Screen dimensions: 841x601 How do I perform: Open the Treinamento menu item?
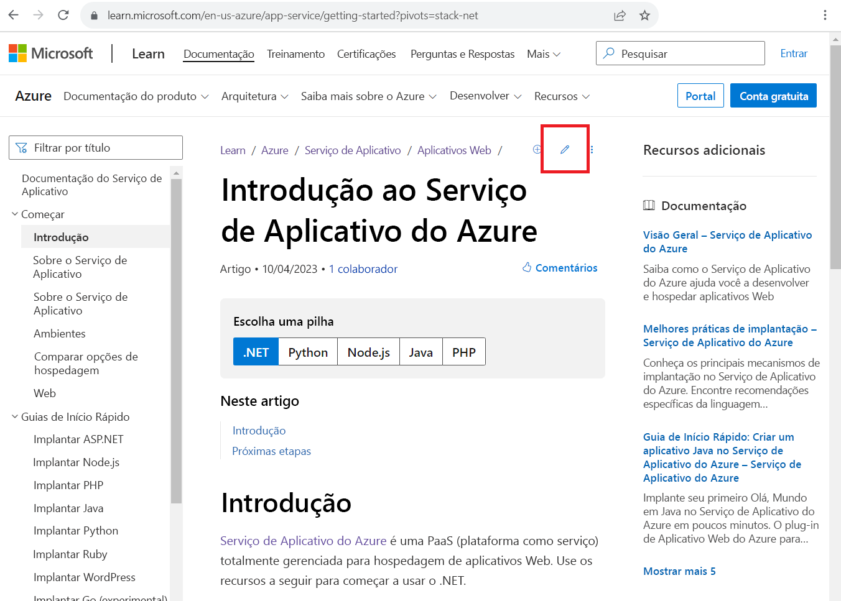pos(295,54)
